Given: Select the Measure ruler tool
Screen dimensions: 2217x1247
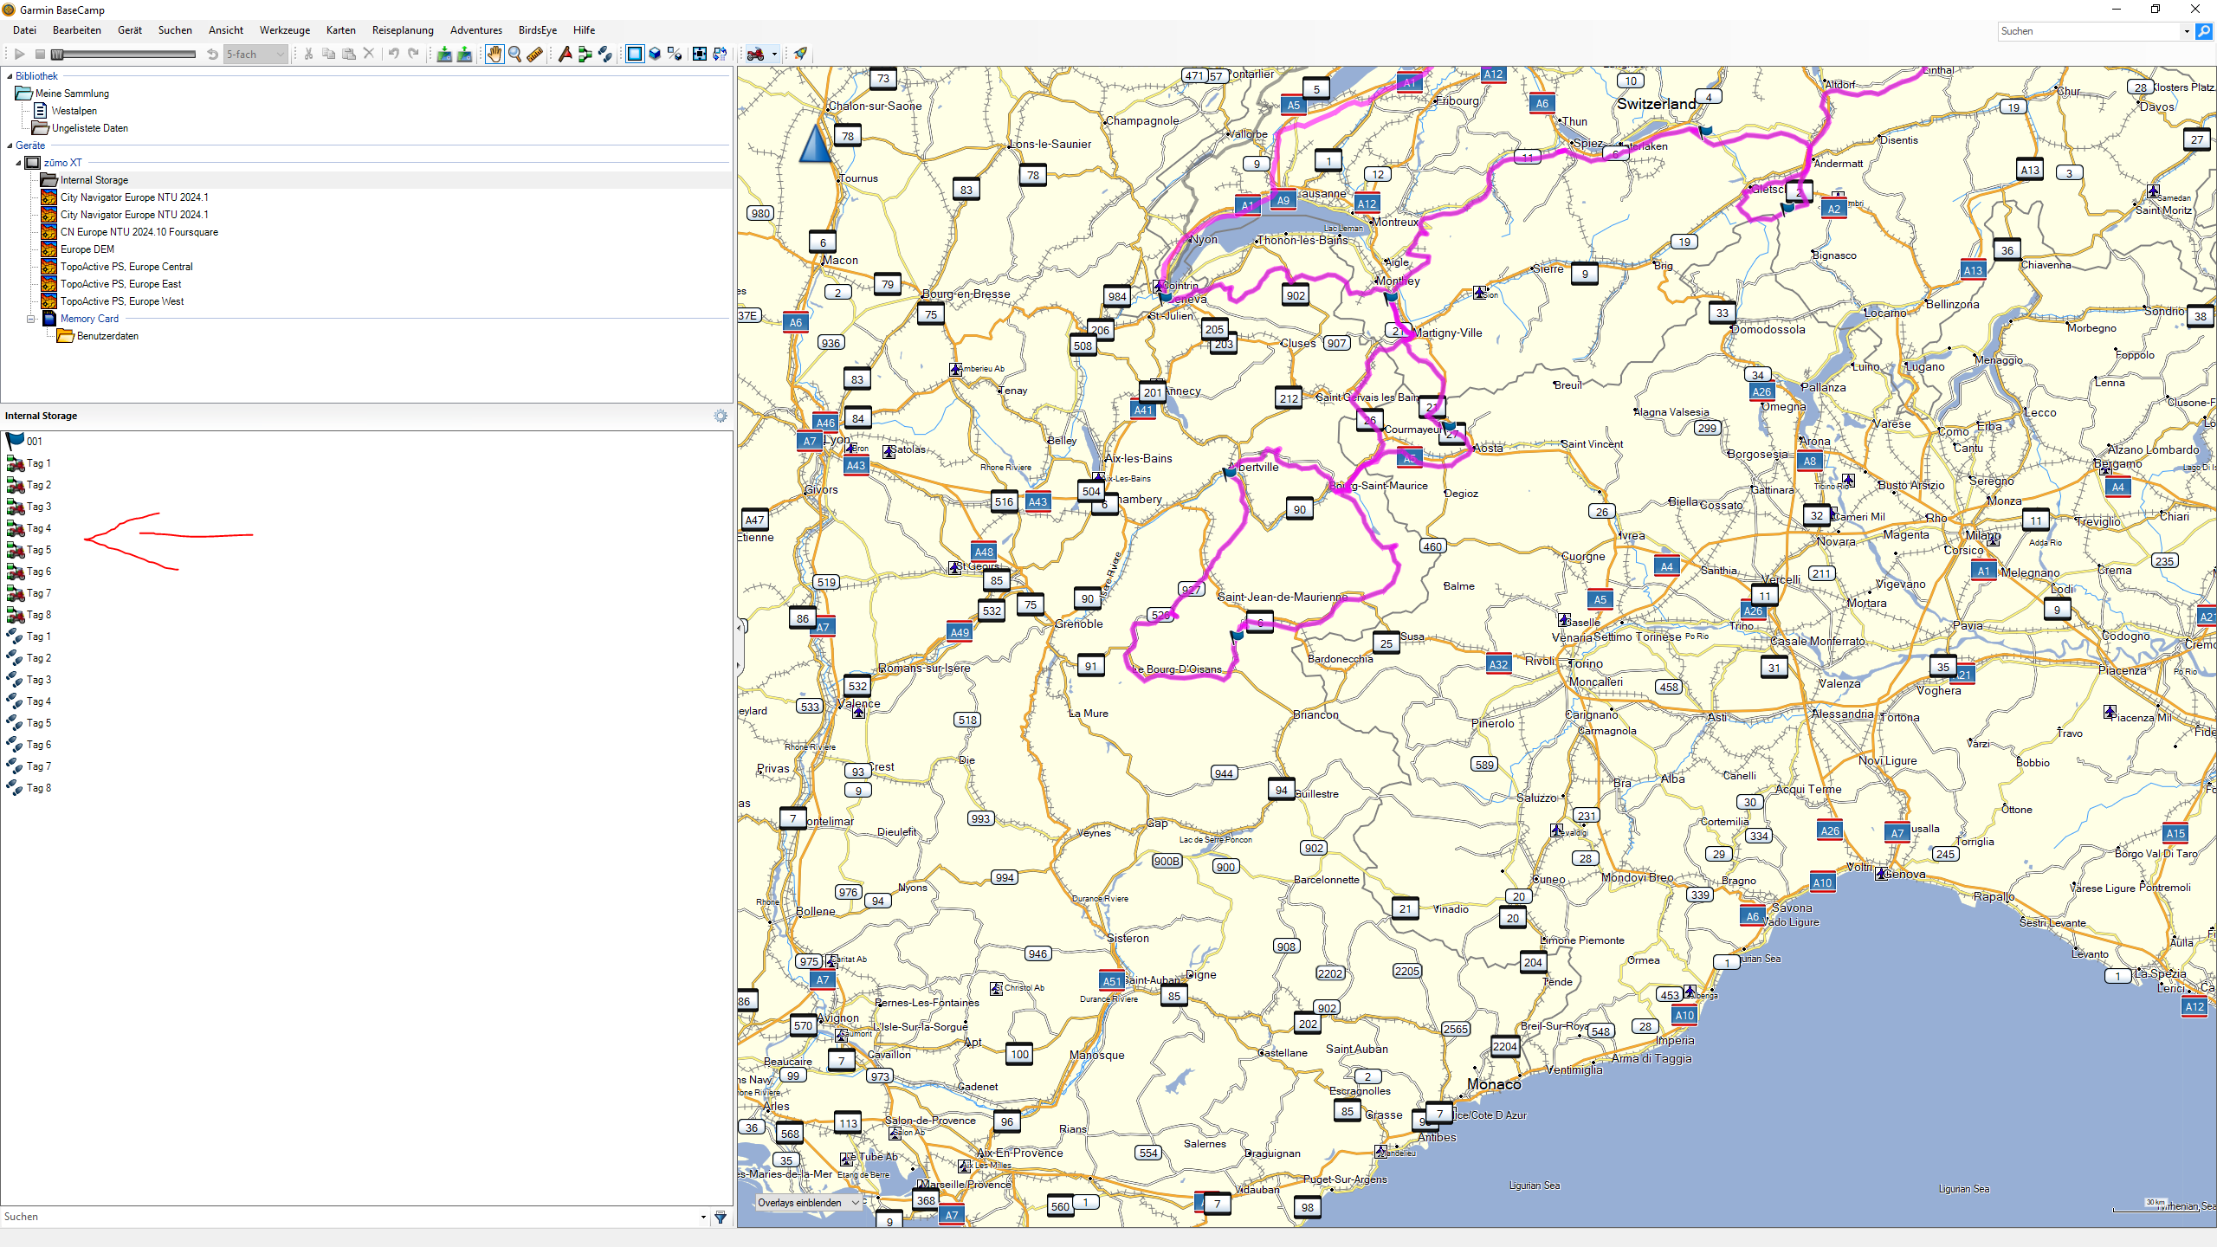Looking at the screenshot, I should (535, 55).
